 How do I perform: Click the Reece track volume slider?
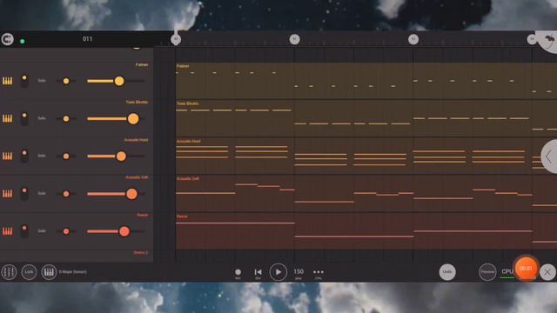click(116, 231)
